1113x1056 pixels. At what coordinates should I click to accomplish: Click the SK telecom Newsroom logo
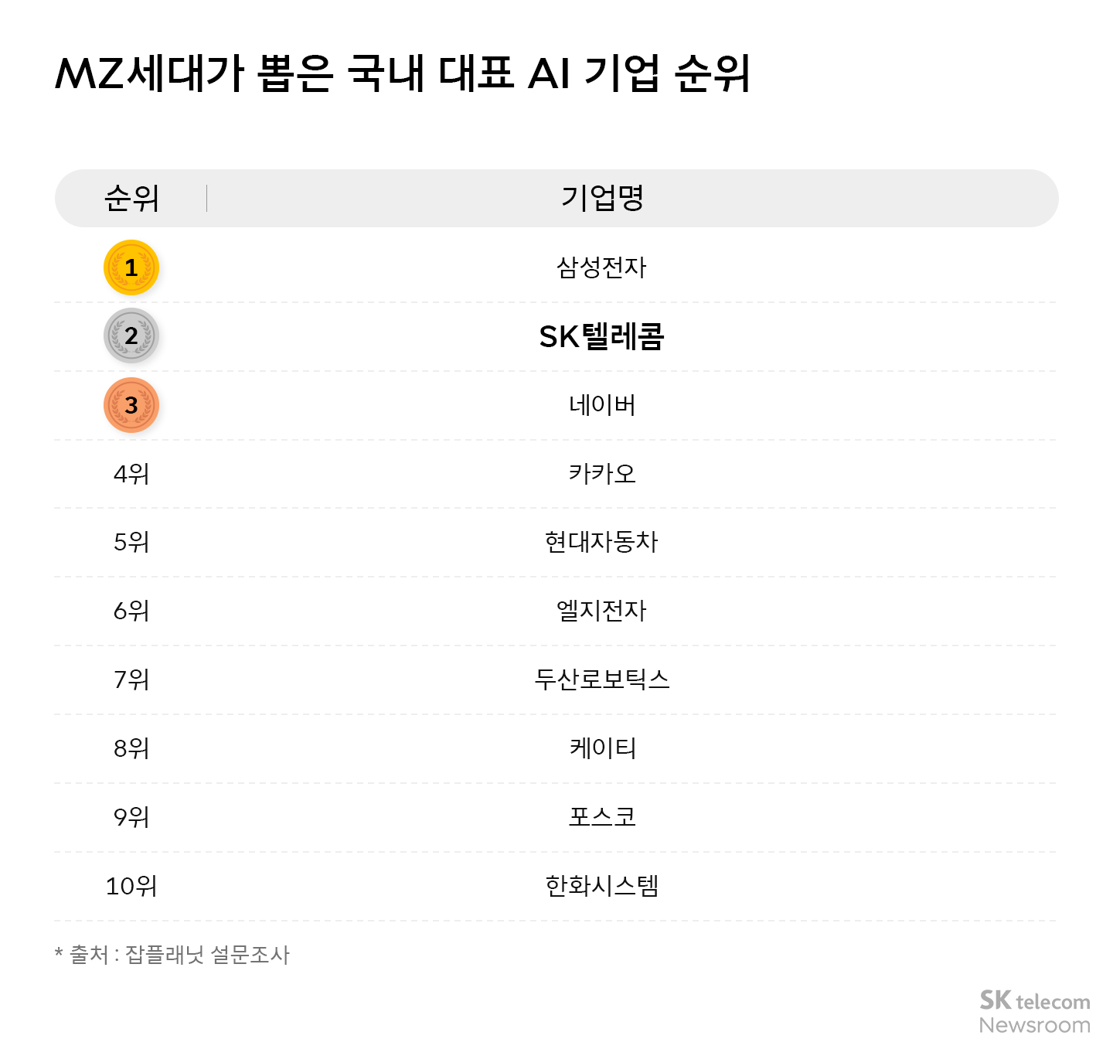[1034, 1012]
